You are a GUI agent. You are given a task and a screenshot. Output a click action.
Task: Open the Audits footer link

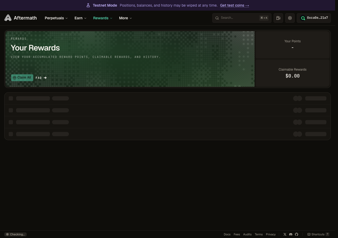(247, 234)
